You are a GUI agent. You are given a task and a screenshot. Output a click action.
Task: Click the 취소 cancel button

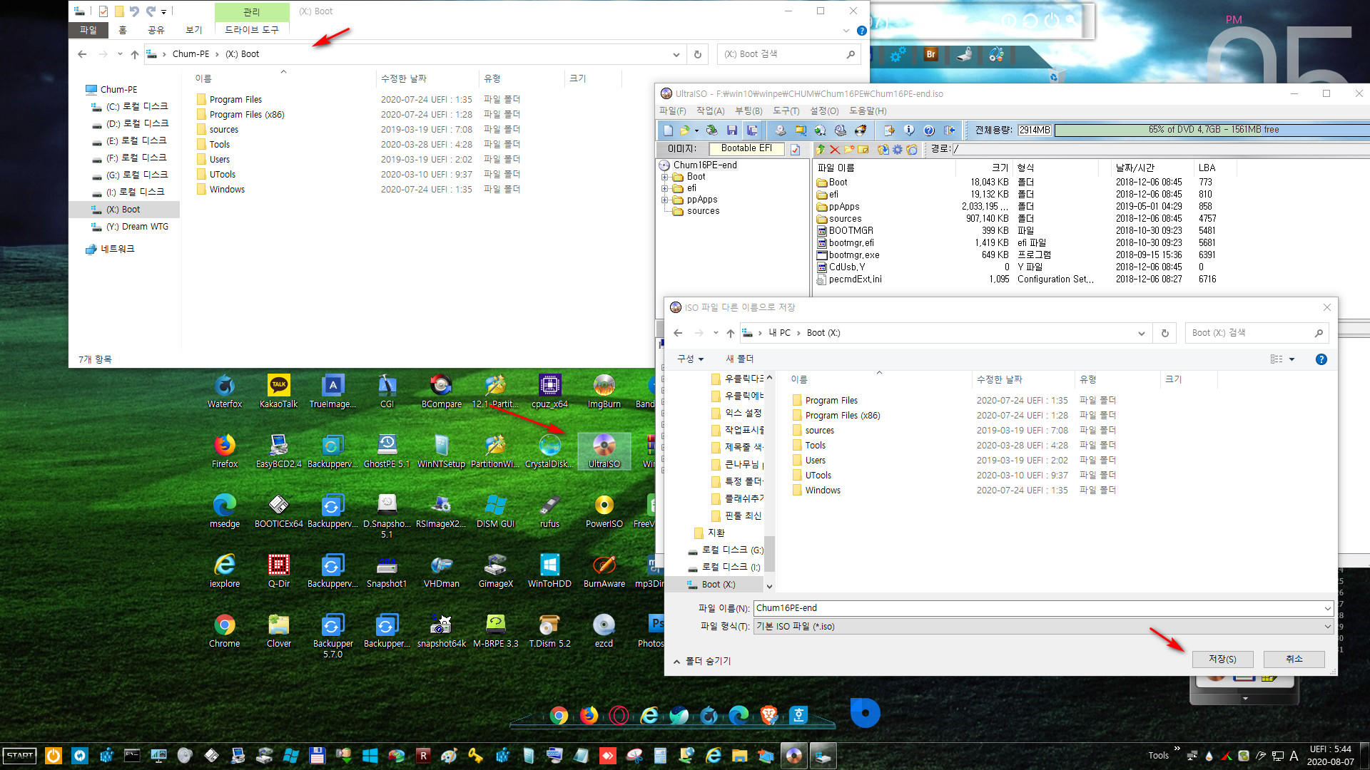[1294, 659]
